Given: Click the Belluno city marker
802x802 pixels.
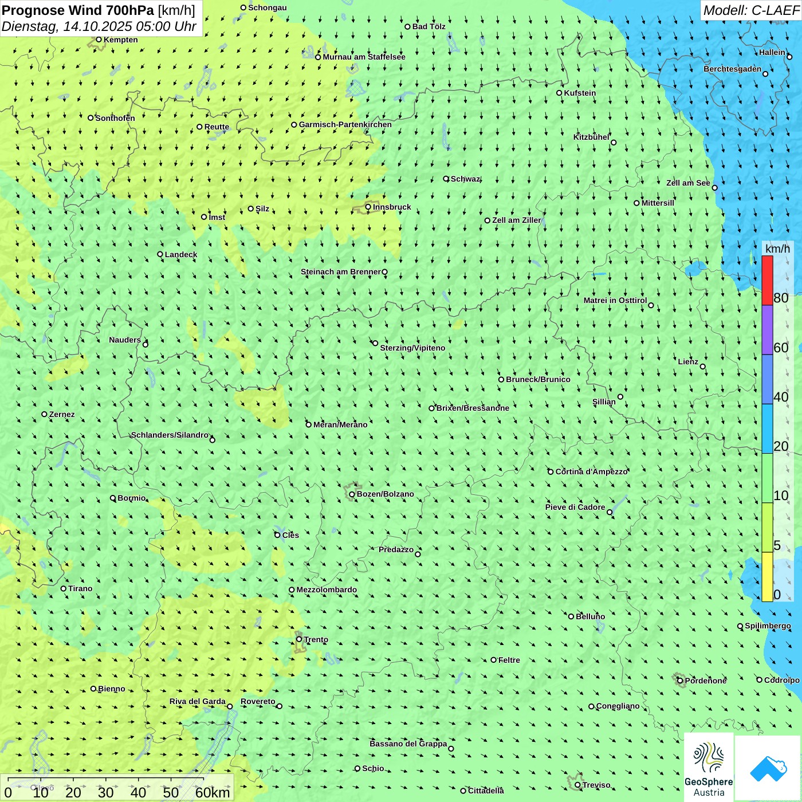Looking at the screenshot, I should coord(571,616).
